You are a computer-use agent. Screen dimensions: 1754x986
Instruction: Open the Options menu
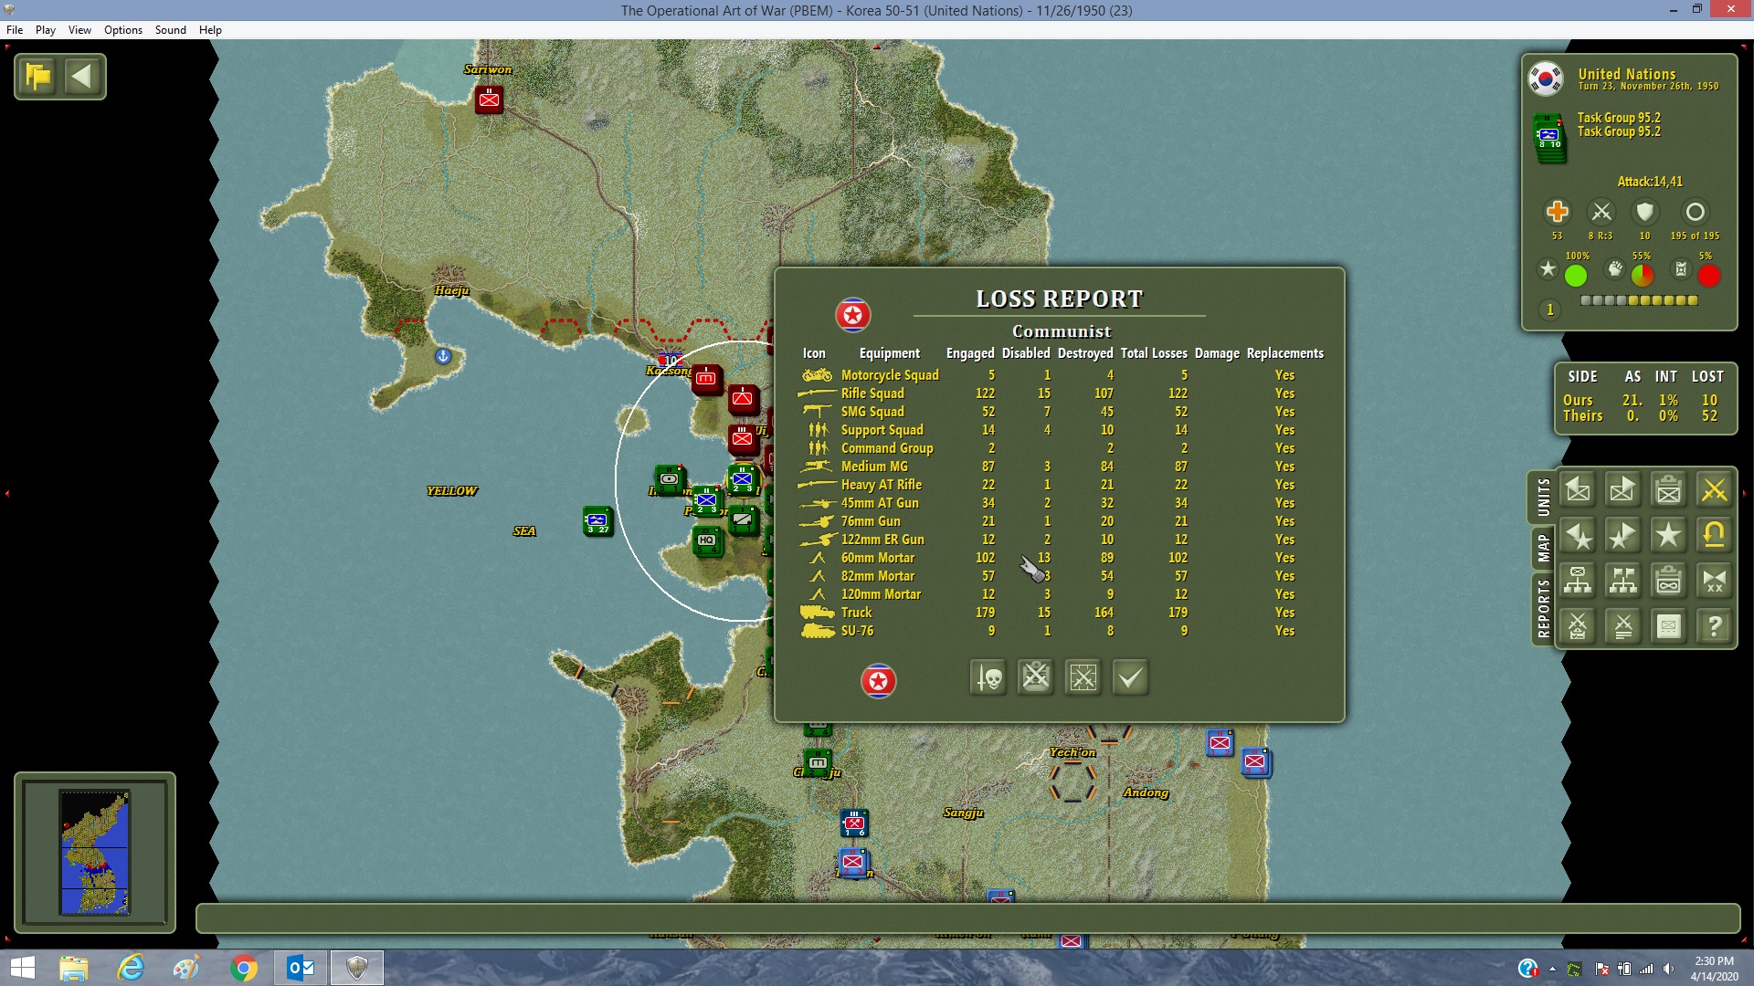pyautogui.click(x=123, y=30)
